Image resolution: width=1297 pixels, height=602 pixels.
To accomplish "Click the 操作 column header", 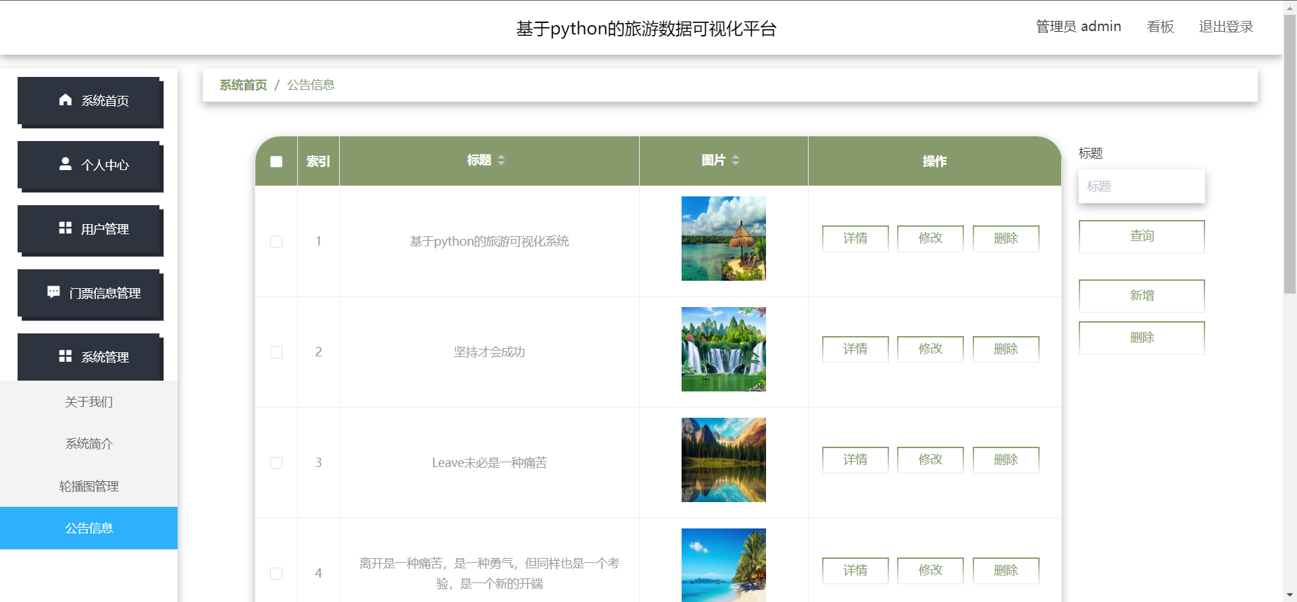I will 934,161.
